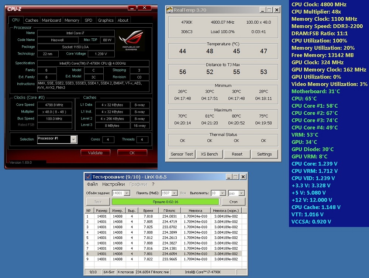Open the Caches tab in CPU-Z
Screen dimensions: 369x278
point(31,20)
